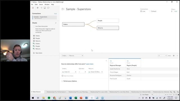Screen dimensions: 180x101
Task: Select the Returns table box on the canvas
Action: 108,28
